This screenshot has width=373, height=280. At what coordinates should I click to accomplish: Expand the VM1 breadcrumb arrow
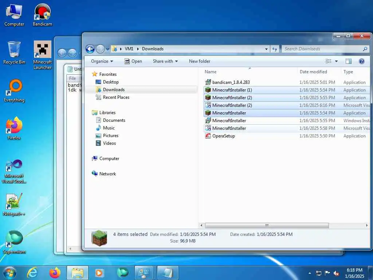pyautogui.click(x=138, y=49)
